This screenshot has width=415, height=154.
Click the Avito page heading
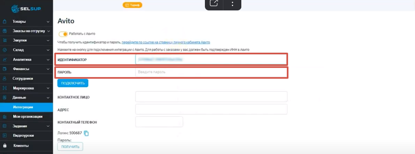(66, 21)
